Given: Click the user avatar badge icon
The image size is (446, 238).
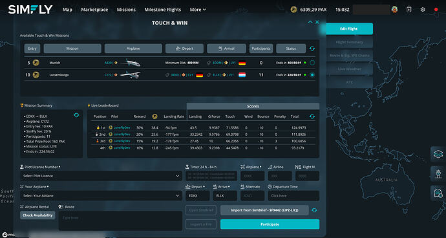Looking at the screenshot, I should (395, 10).
